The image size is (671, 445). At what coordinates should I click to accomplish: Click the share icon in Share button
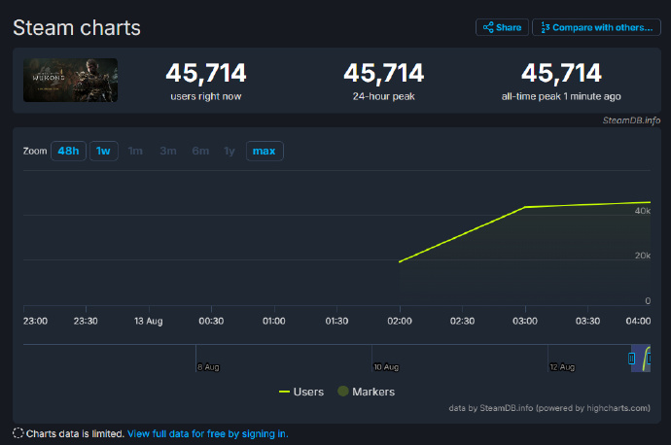tap(488, 28)
